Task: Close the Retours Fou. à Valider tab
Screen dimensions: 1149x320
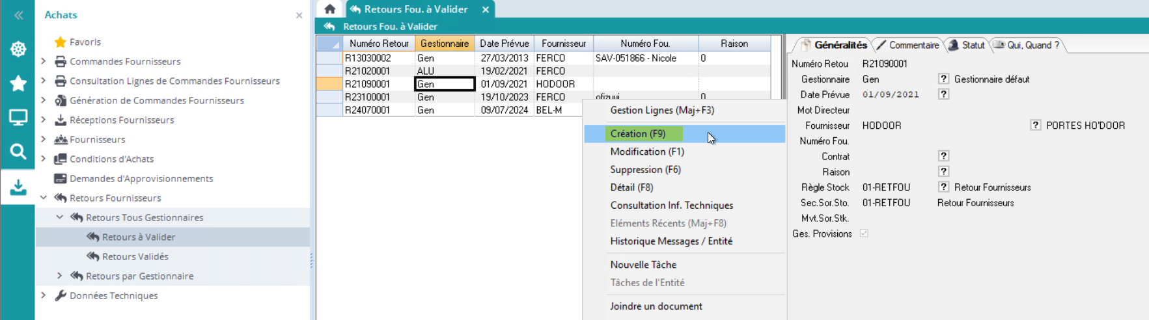Action: [485, 9]
